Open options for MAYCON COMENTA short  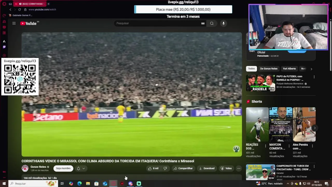click(x=289, y=146)
